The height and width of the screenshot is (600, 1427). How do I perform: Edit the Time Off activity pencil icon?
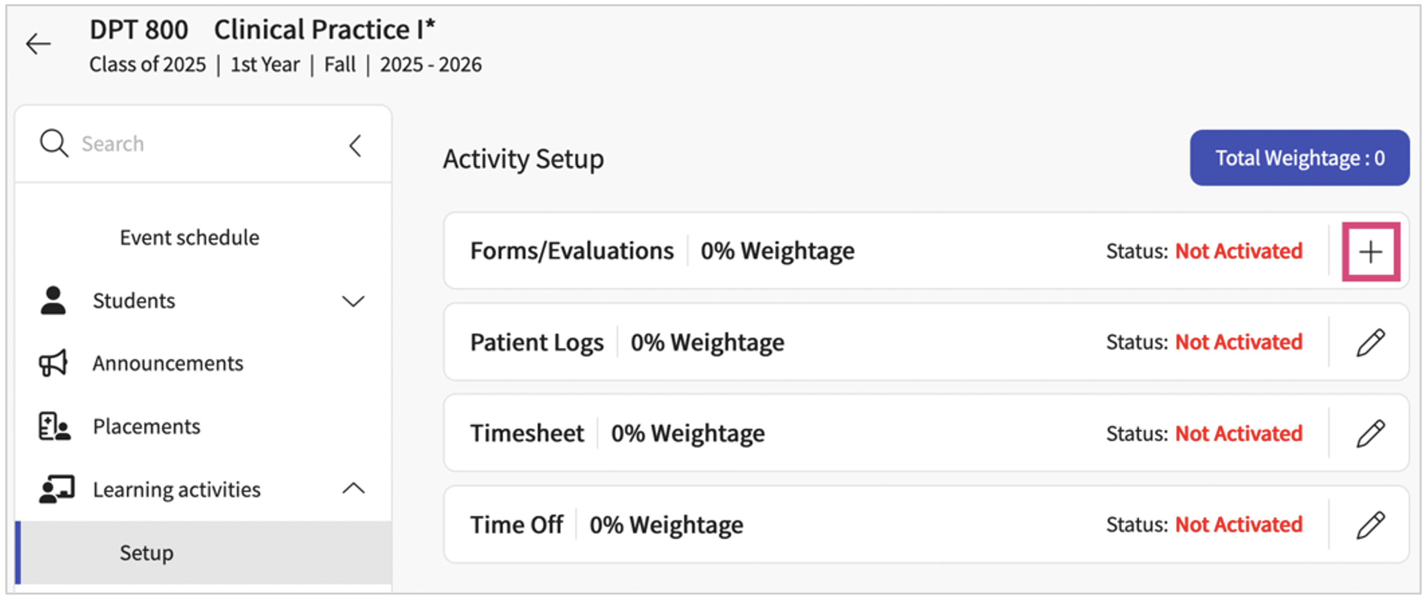click(x=1370, y=525)
